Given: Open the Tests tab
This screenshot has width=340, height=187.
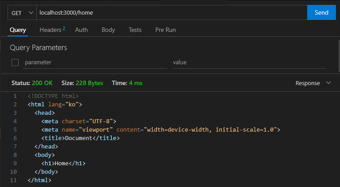Looking at the screenshot, I should tap(135, 30).
